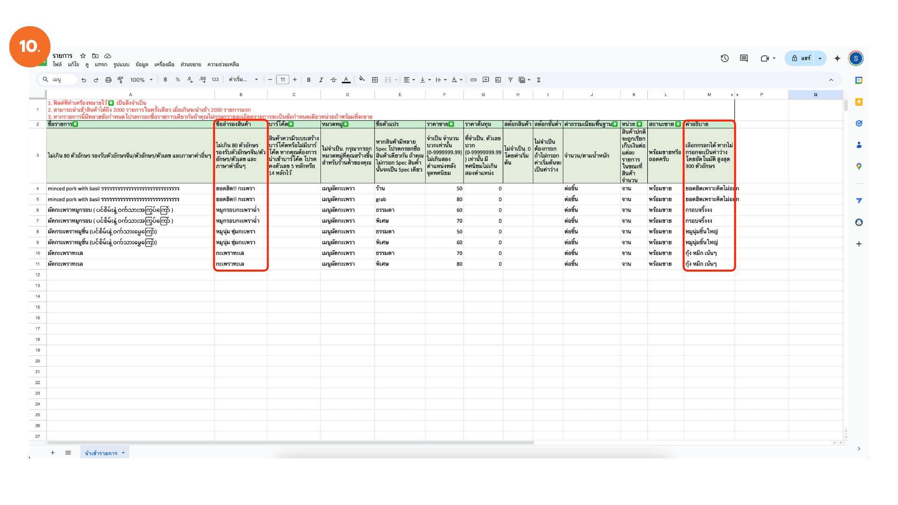This screenshot has width=898, height=505.
Task: Expand the font family dropdown
Action: click(x=243, y=80)
